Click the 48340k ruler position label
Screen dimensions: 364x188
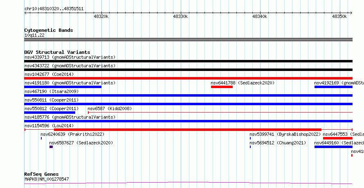click(260, 17)
